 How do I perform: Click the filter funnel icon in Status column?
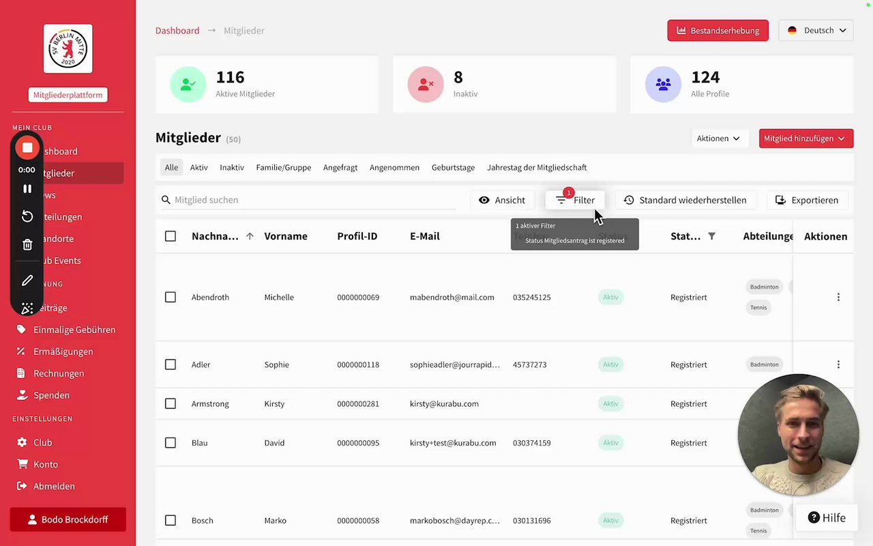(x=711, y=236)
